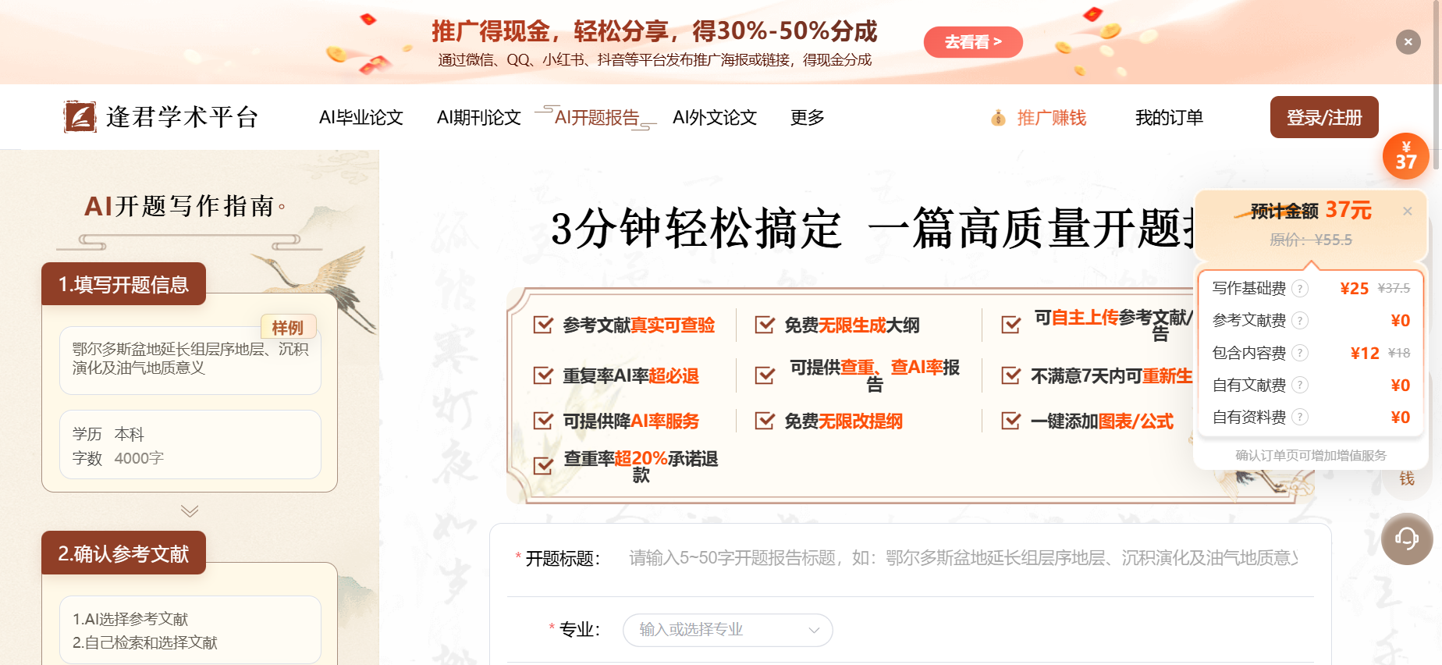Show help for 参考文献费
The image size is (1442, 665).
point(1300,321)
